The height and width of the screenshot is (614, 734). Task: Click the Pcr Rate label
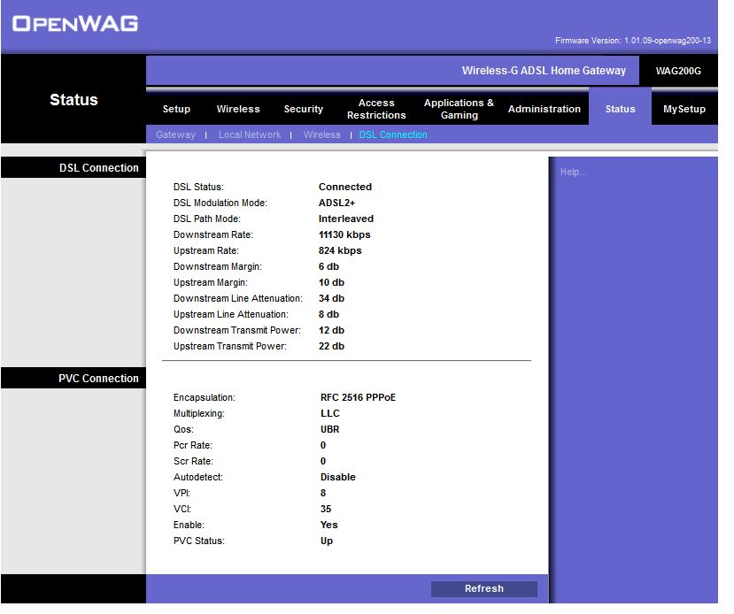(x=193, y=445)
